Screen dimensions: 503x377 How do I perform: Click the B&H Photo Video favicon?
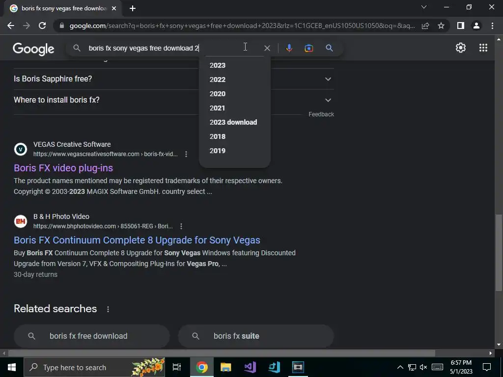[x=21, y=221]
